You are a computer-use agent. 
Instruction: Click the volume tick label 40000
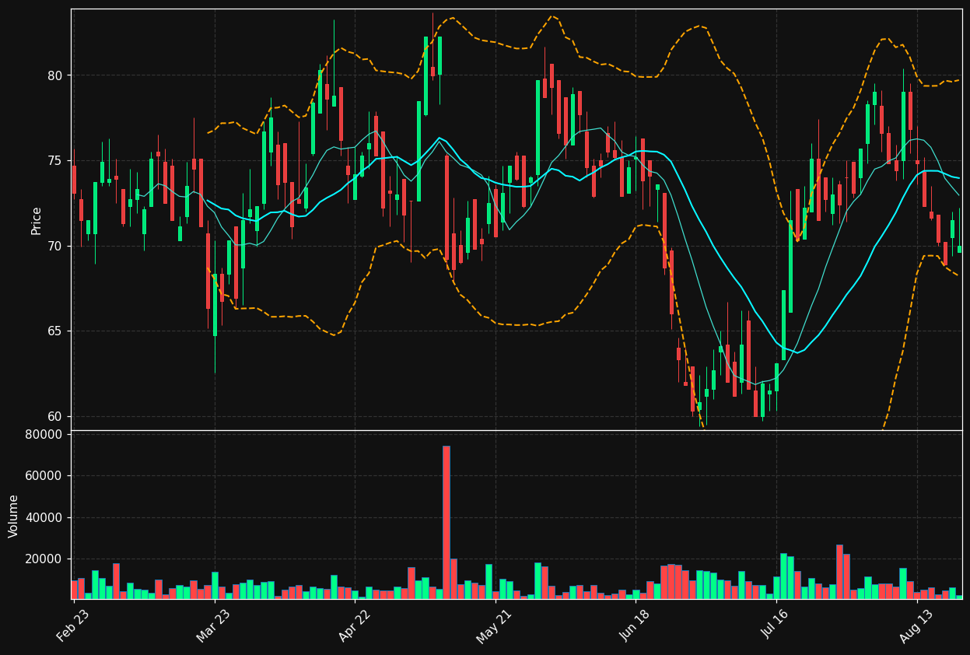(x=44, y=517)
